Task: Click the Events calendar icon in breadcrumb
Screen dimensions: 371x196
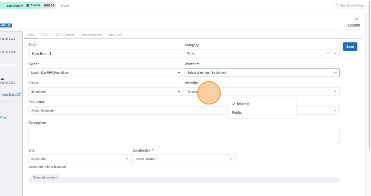Action: click(x=28, y=5)
